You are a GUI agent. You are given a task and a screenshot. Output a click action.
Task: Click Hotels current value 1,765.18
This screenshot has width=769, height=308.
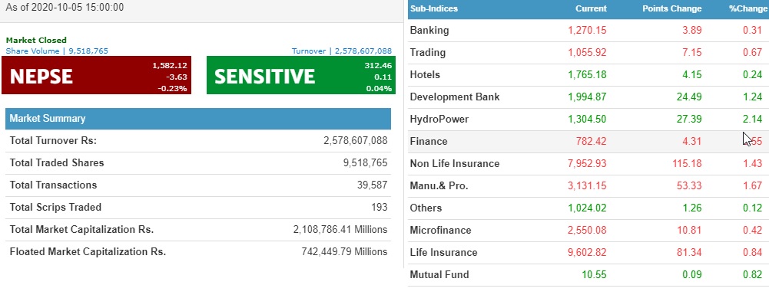point(587,75)
